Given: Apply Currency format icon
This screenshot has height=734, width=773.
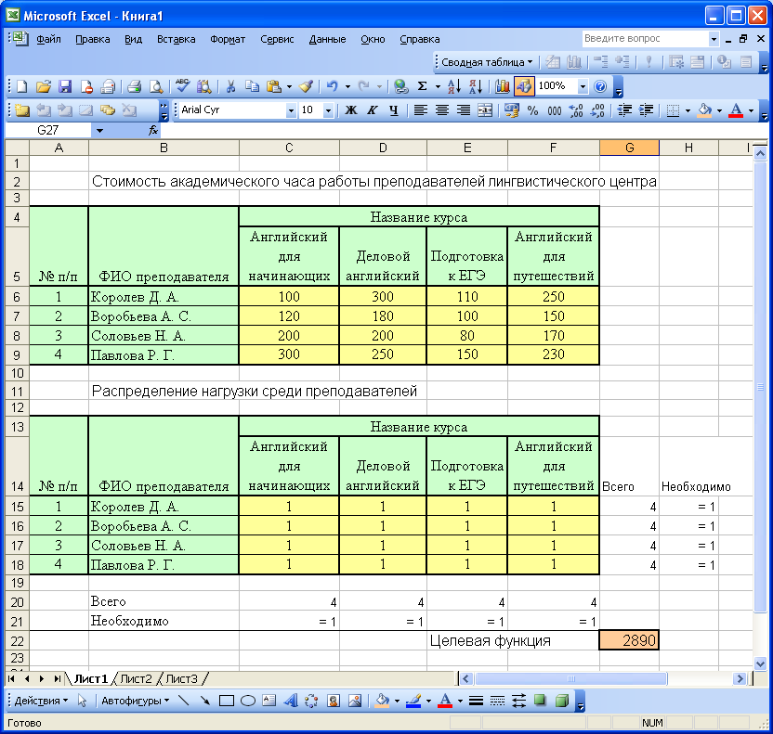Looking at the screenshot, I should [512, 110].
